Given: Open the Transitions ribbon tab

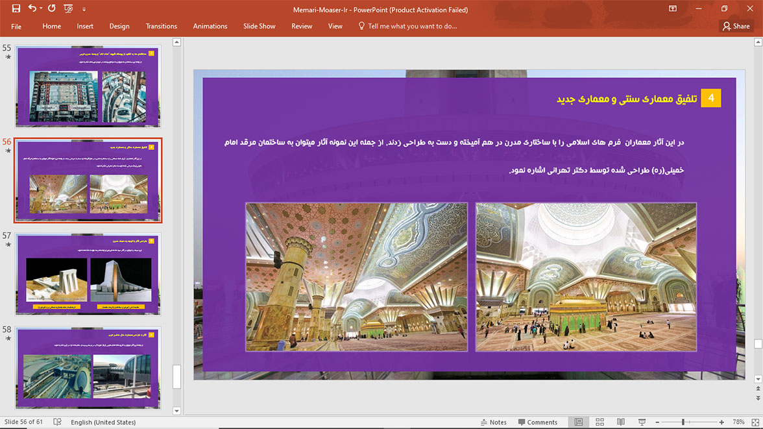Looking at the screenshot, I should (161, 26).
